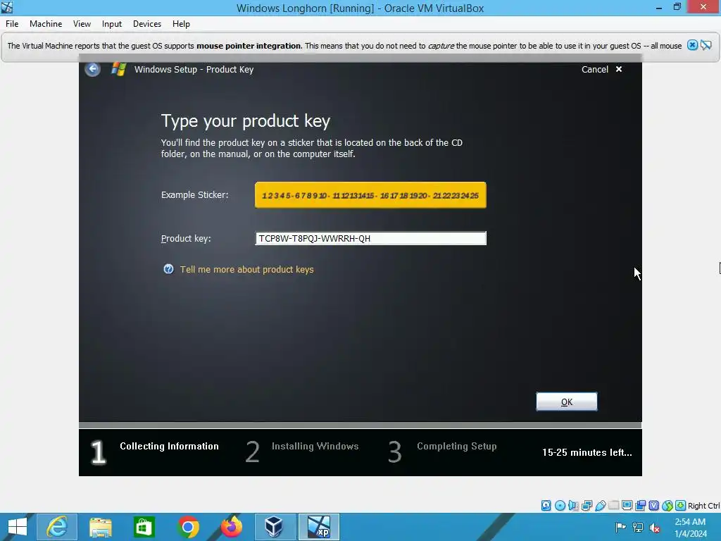Click the 'Completing Setup' step label

456,446
